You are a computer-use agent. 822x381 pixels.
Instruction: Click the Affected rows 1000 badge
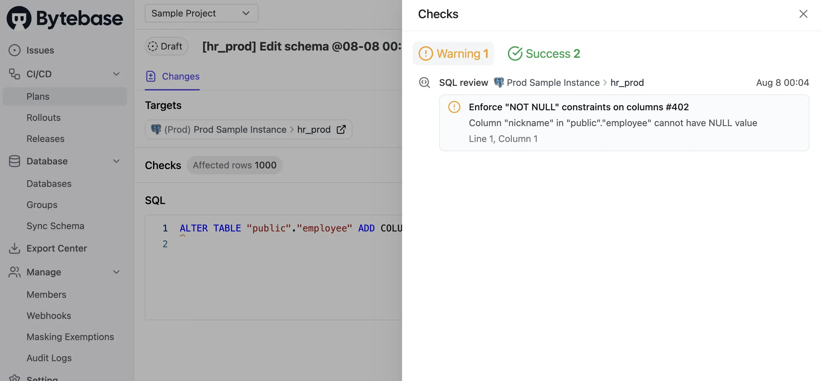click(x=234, y=165)
